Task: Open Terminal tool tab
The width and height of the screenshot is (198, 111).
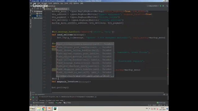Action: pyautogui.click(x=50, y=103)
